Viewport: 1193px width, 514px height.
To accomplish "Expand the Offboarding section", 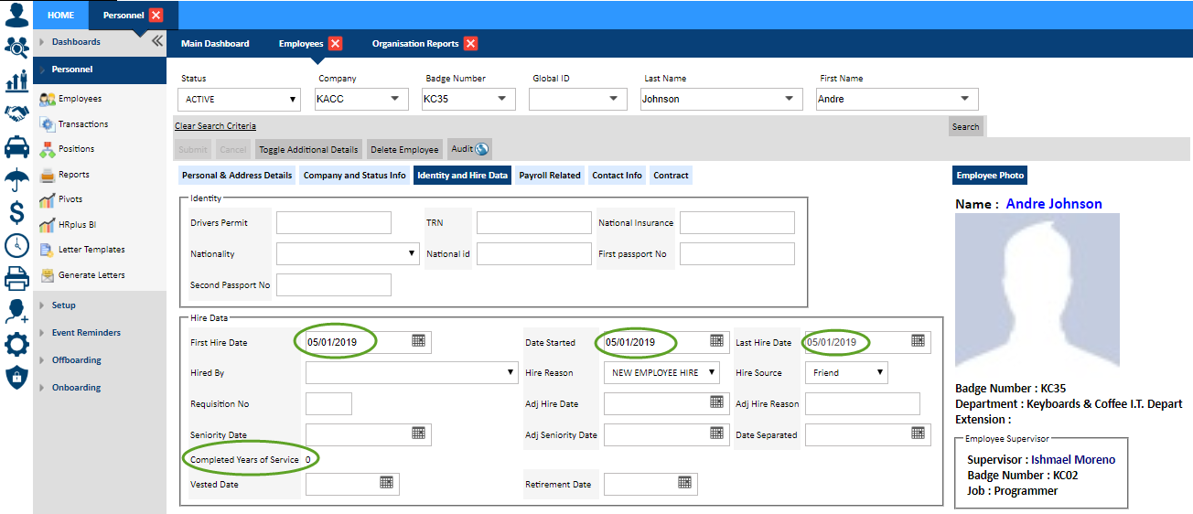I will (x=100, y=360).
